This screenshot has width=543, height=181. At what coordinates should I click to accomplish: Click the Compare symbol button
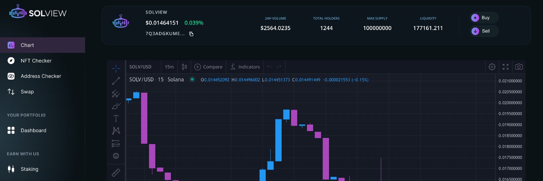pos(209,67)
